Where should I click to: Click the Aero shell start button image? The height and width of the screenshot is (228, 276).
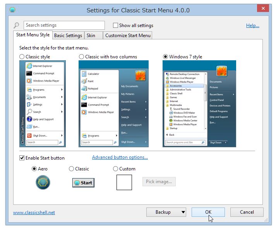click(x=43, y=182)
